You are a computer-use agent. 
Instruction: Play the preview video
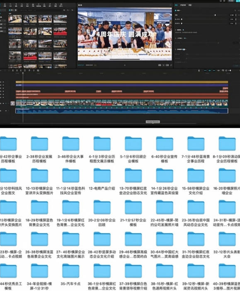point(125,65)
